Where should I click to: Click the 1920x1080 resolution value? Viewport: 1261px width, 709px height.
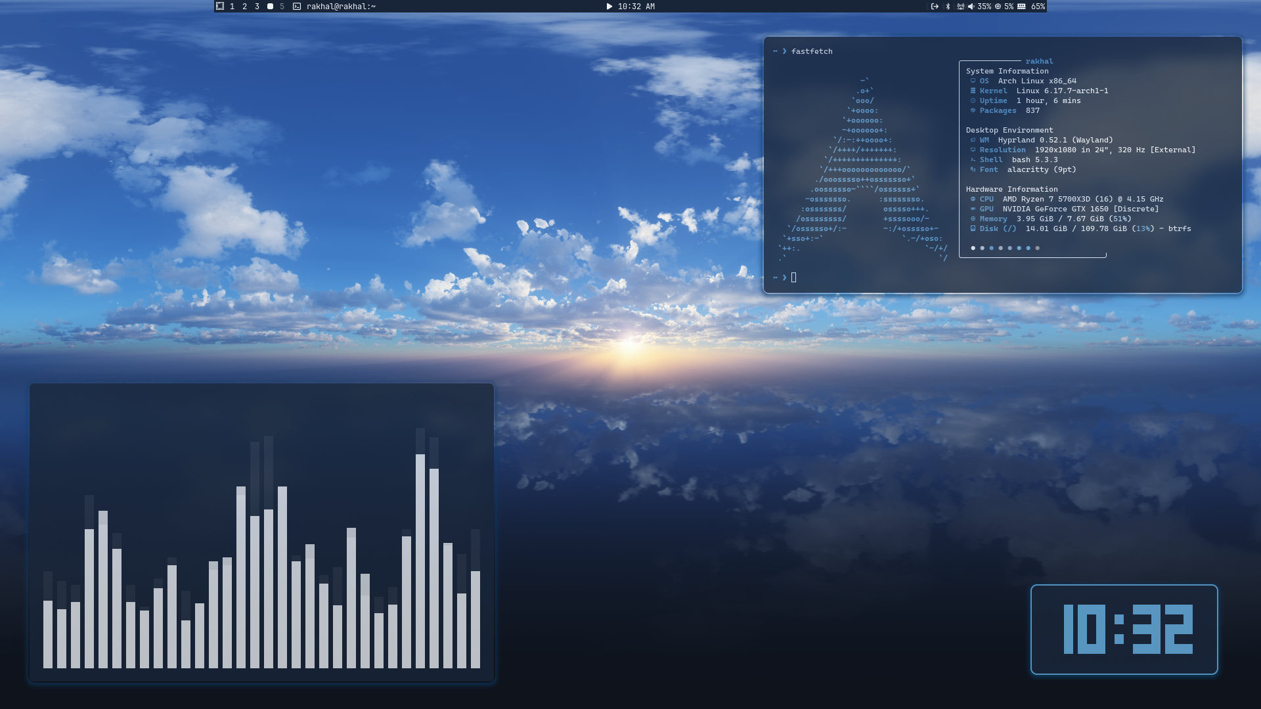(1055, 150)
